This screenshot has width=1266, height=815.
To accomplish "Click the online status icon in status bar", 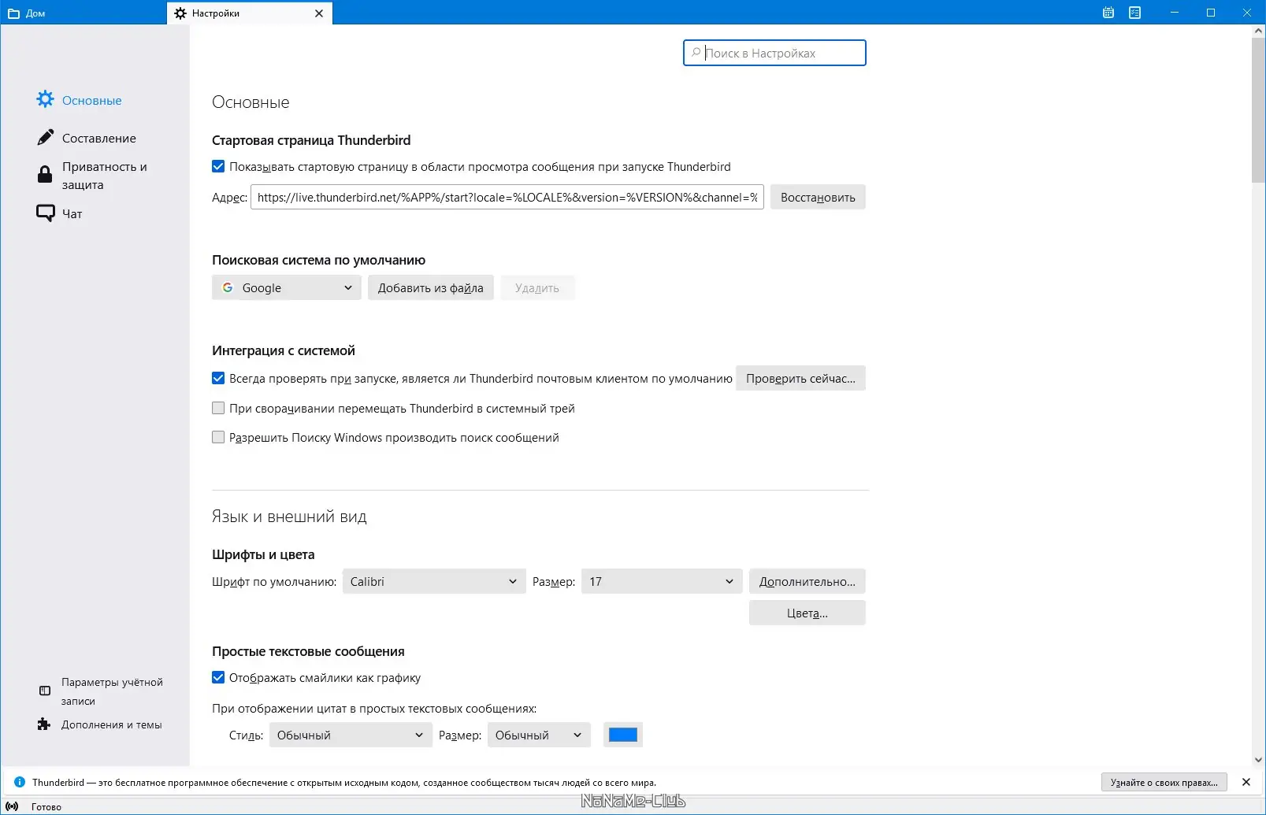I will [12, 806].
